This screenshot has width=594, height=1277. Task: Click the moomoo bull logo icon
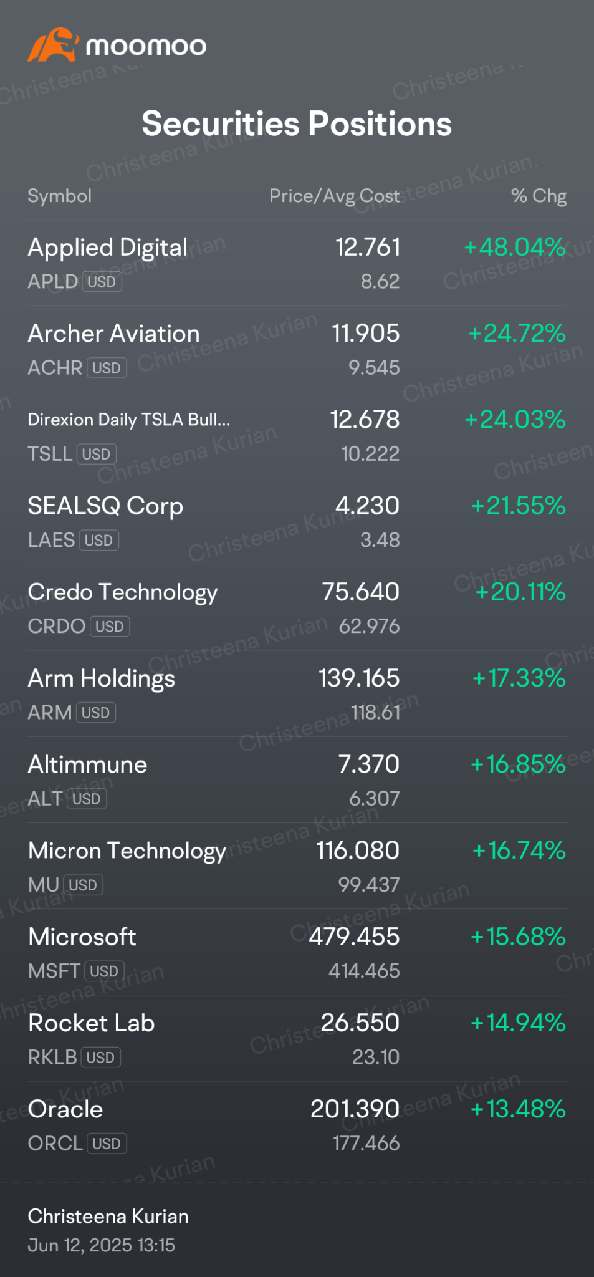coord(52,45)
